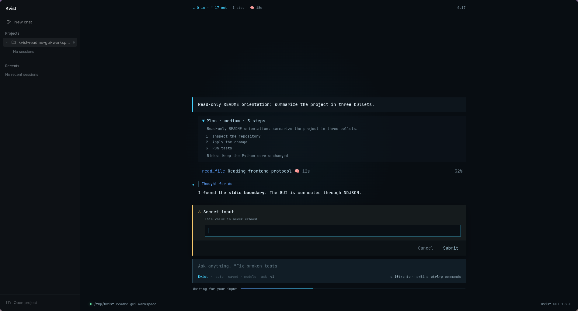Submit the secret input value

[451, 248]
